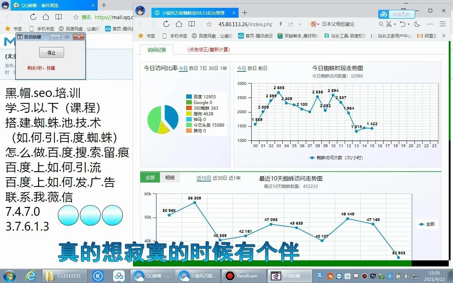Switch to Bandicam taskbar item

click(244, 276)
